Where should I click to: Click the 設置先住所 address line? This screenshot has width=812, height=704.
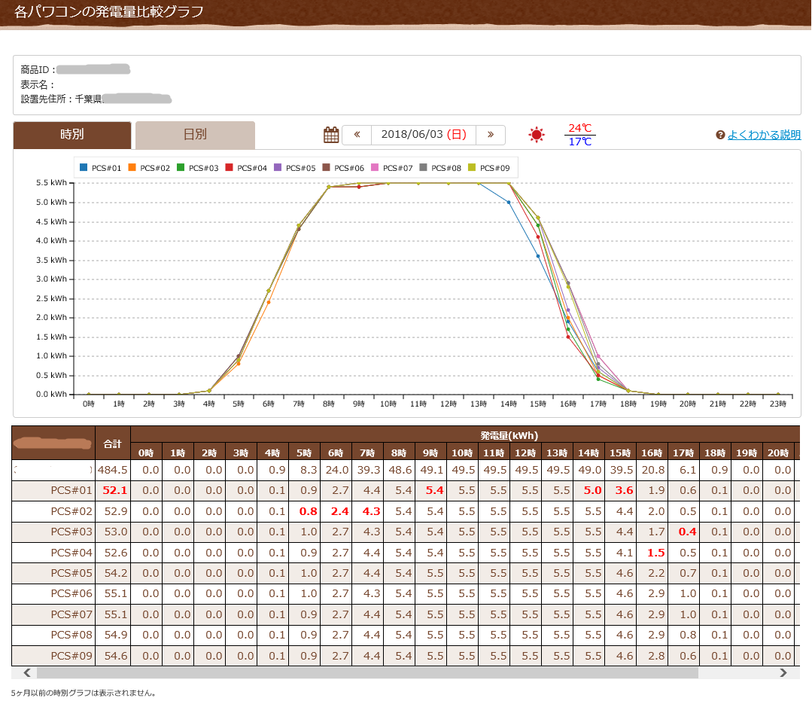coord(96,99)
